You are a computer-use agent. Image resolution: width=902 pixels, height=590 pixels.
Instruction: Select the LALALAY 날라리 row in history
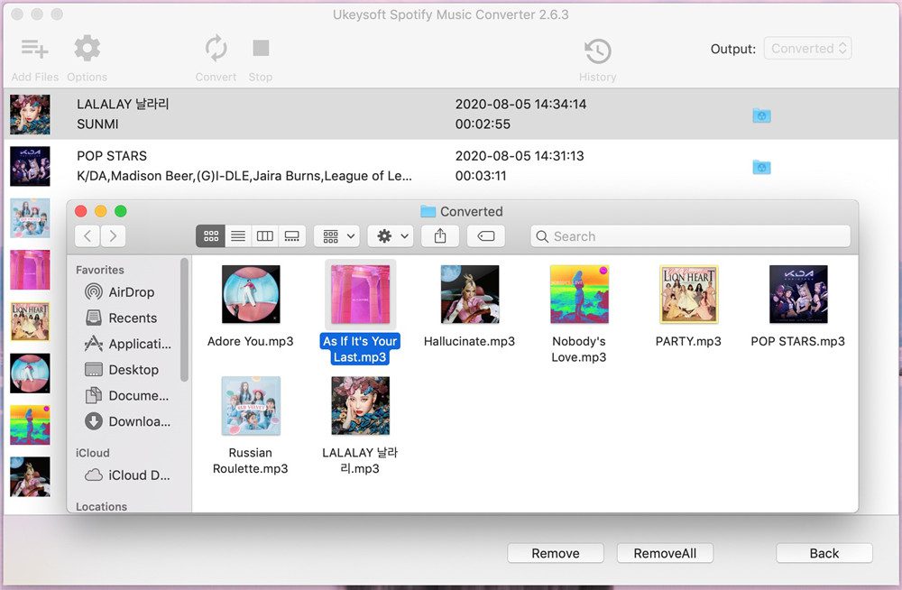click(x=451, y=114)
